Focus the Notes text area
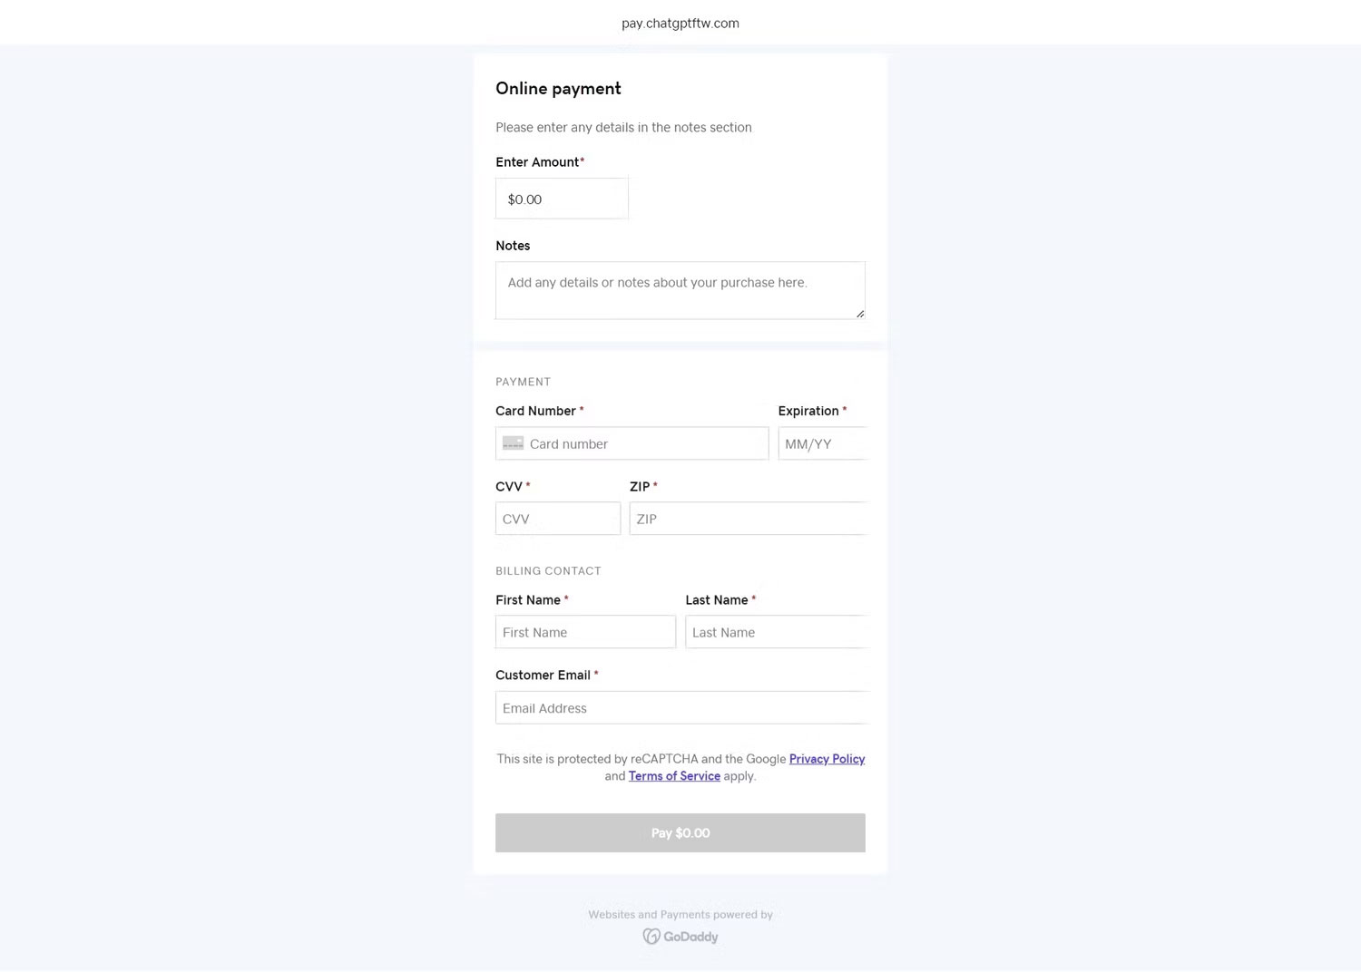 point(680,290)
